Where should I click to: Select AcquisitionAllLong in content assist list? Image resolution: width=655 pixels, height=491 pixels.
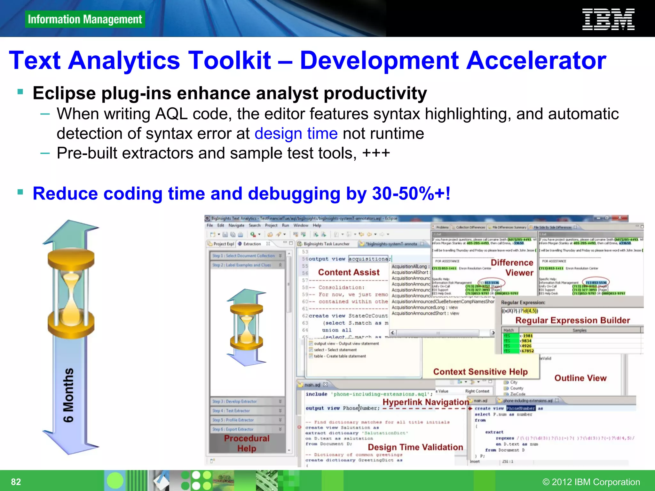(x=409, y=267)
